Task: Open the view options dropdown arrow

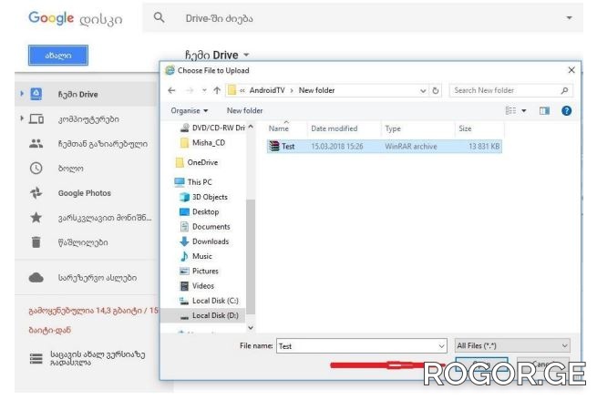Action: (x=524, y=111)
